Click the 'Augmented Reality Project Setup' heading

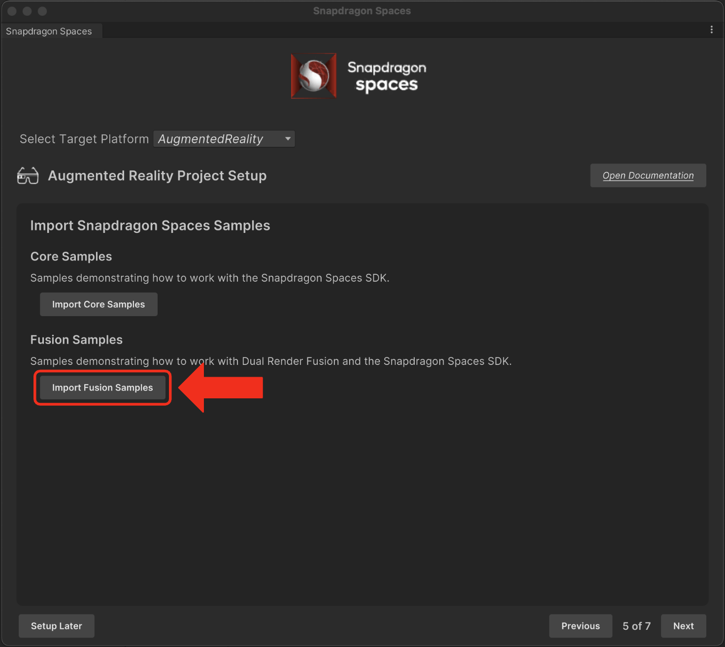point(157,176)
